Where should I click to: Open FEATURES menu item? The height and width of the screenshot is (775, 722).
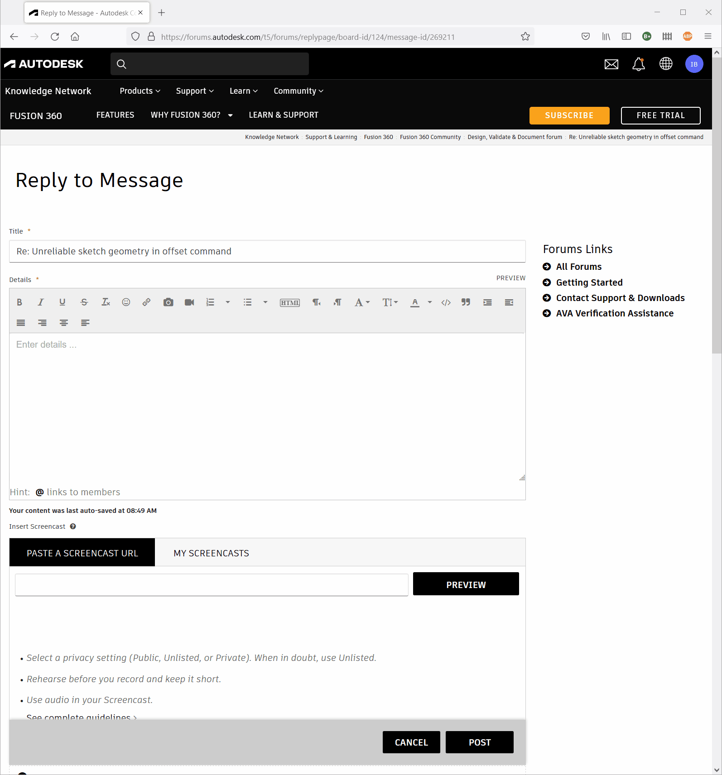pos(115,115)
